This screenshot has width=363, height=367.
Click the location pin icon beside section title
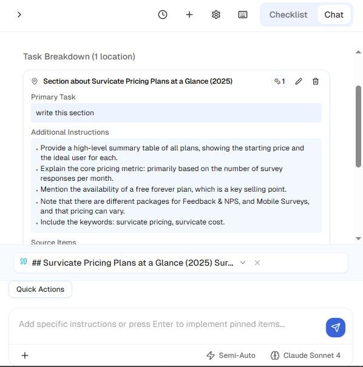[x=35, y=81]
